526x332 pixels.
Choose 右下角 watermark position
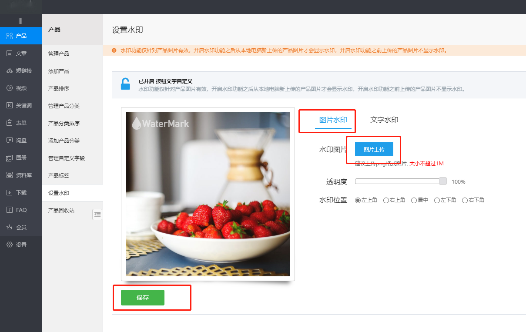click(465, 200)
